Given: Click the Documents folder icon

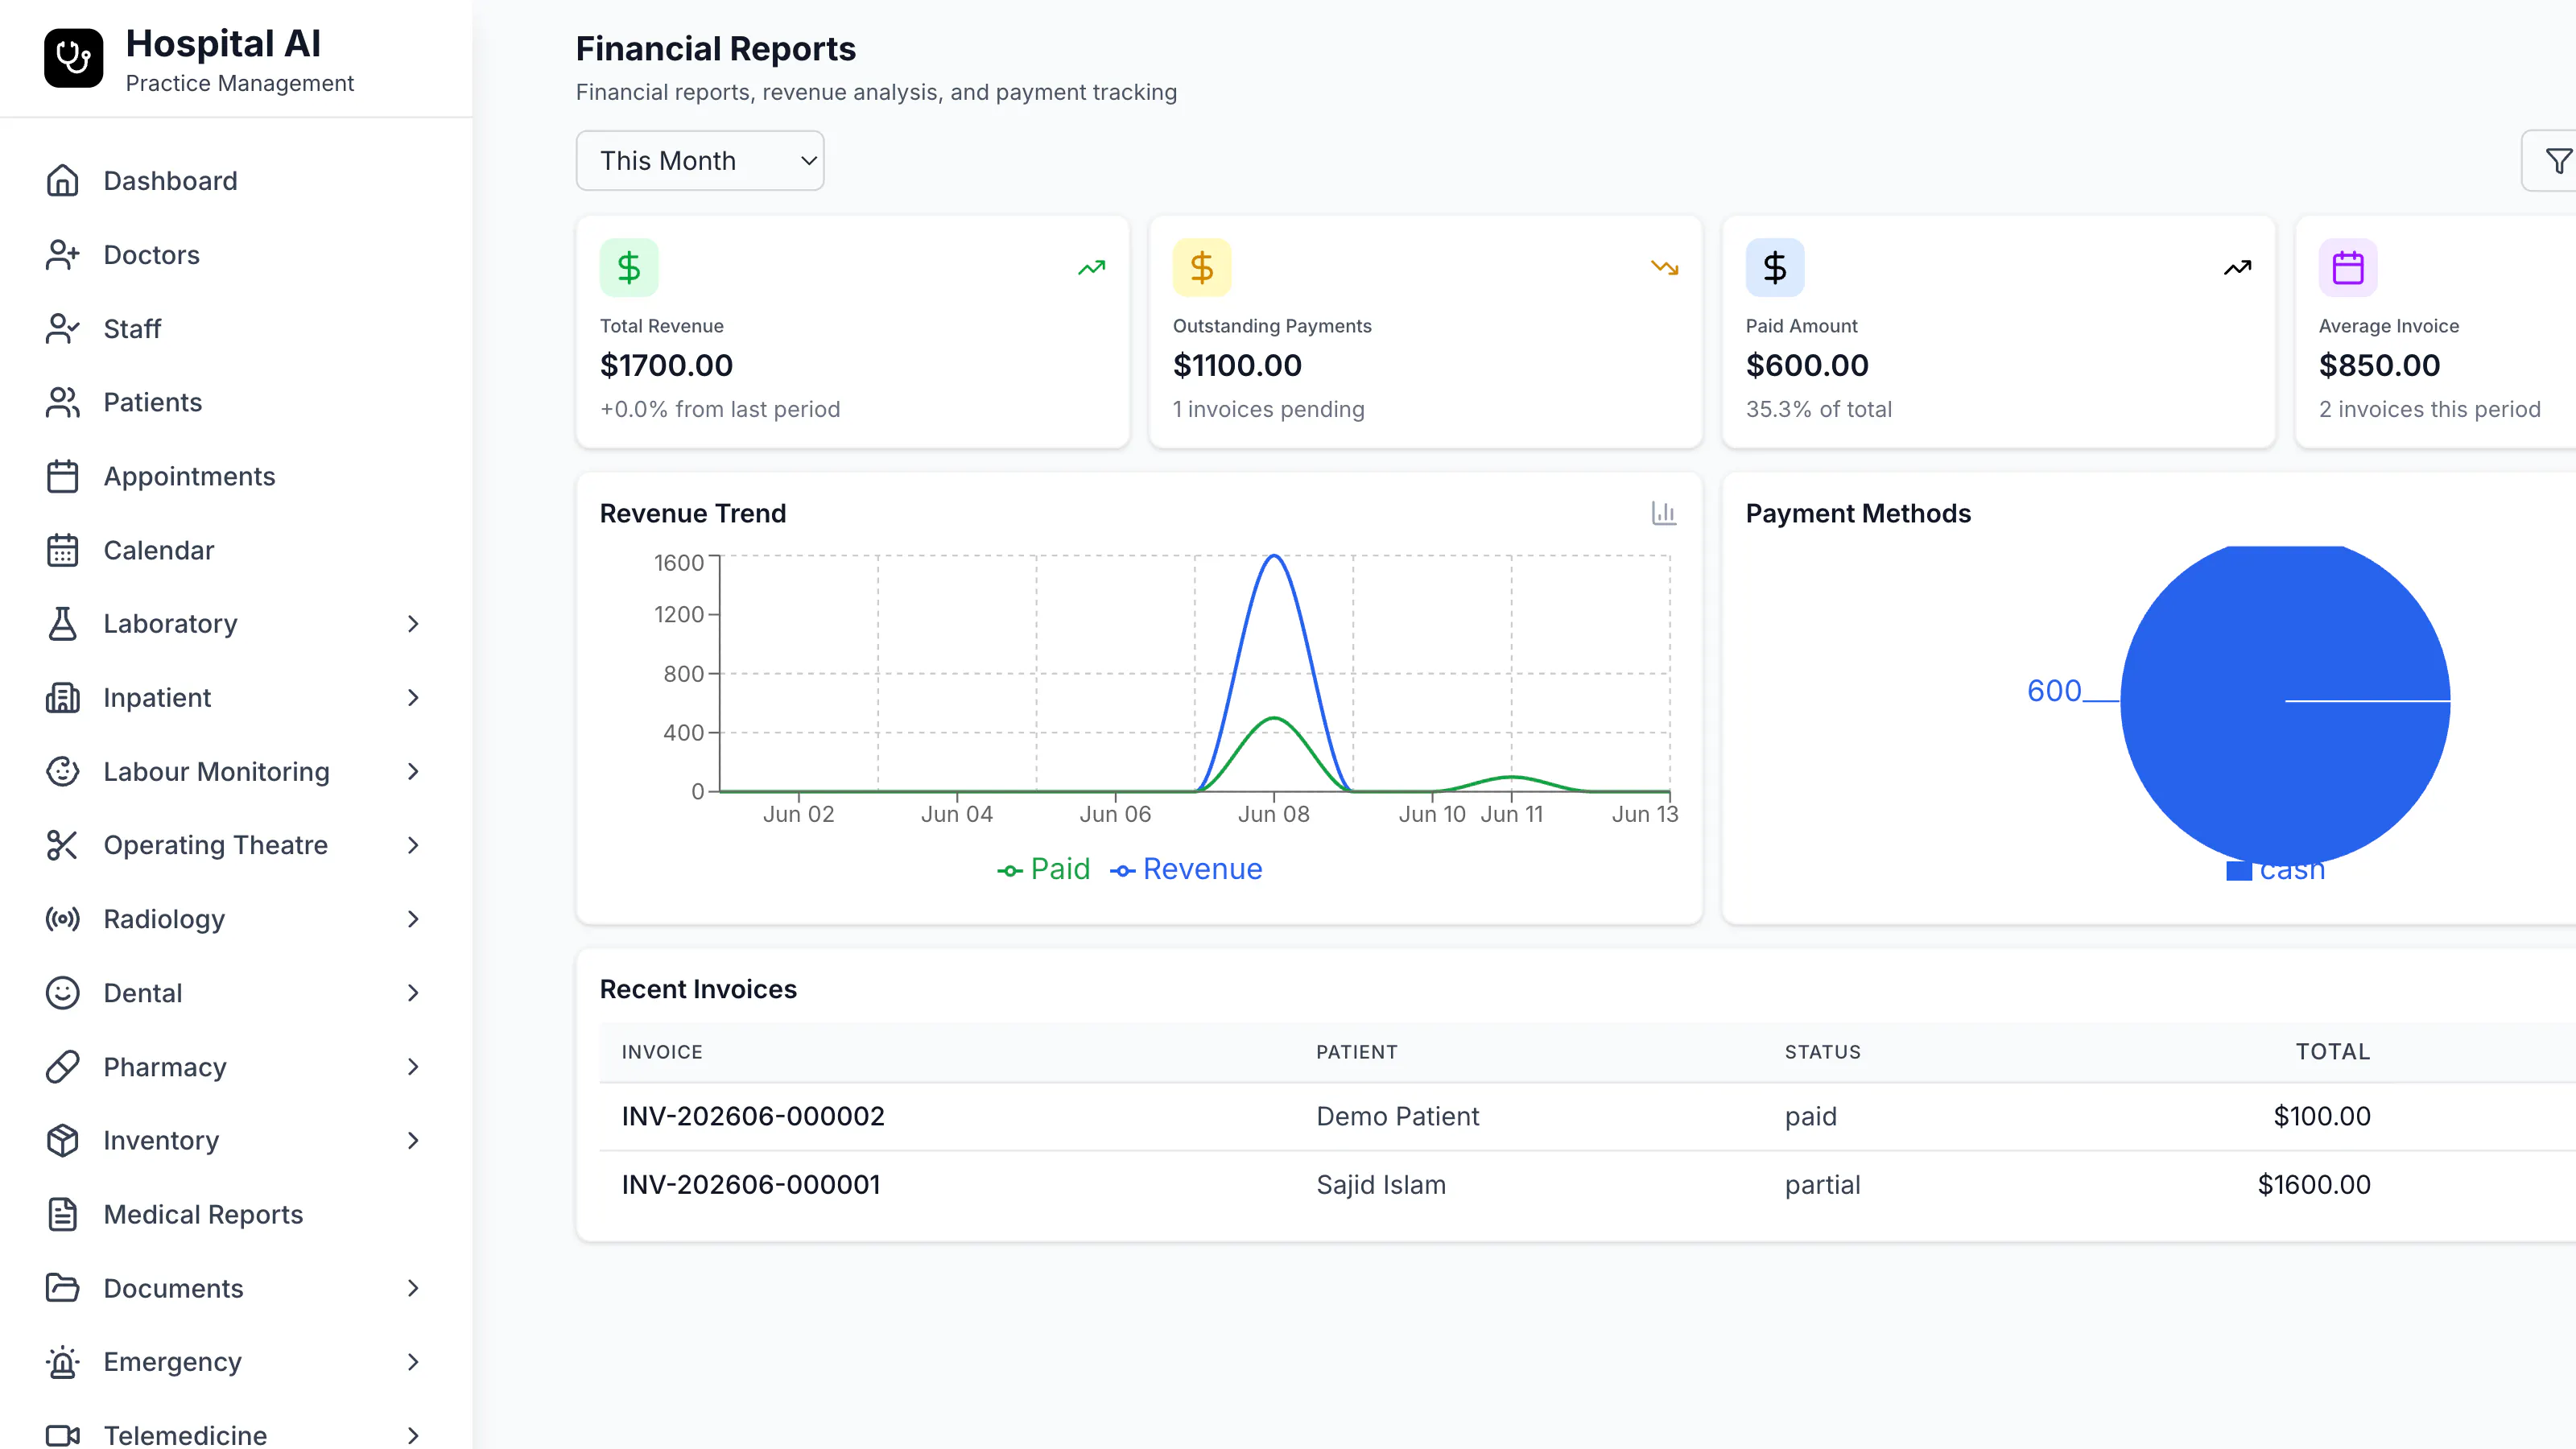Looking at the screenshot, I should 62,1289.
